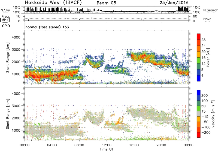
Task: Select the 'N.Sky' legend label
Action: [x=5, y=10]
